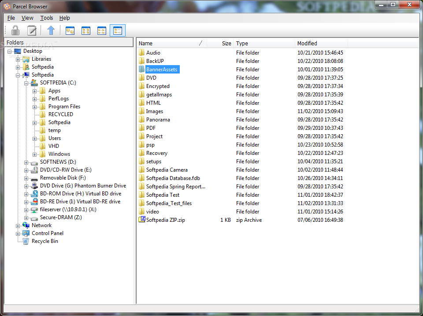Viewport: 423px width, 316px height.
Task: Sort by the Modified column header
Action: (321, 43)
